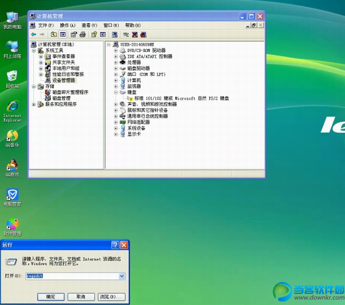
Task: Expand 服务和应用程序 tree node
Action: point(33,104)
